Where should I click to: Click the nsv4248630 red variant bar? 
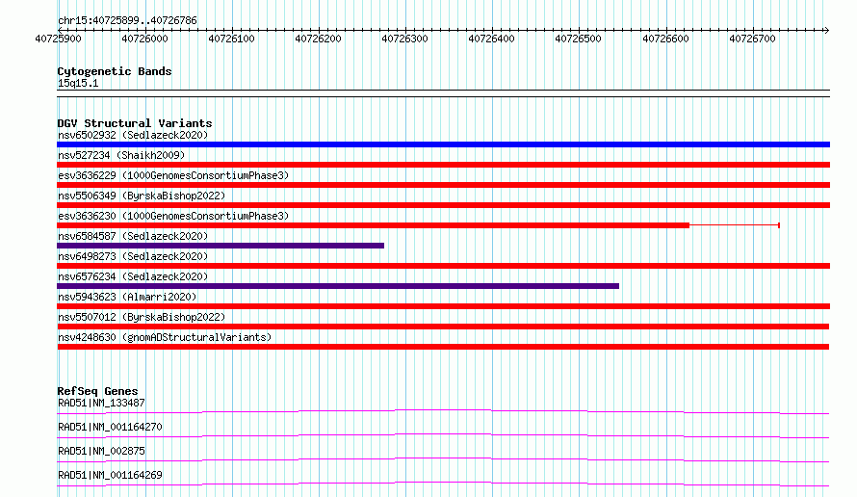443,347
